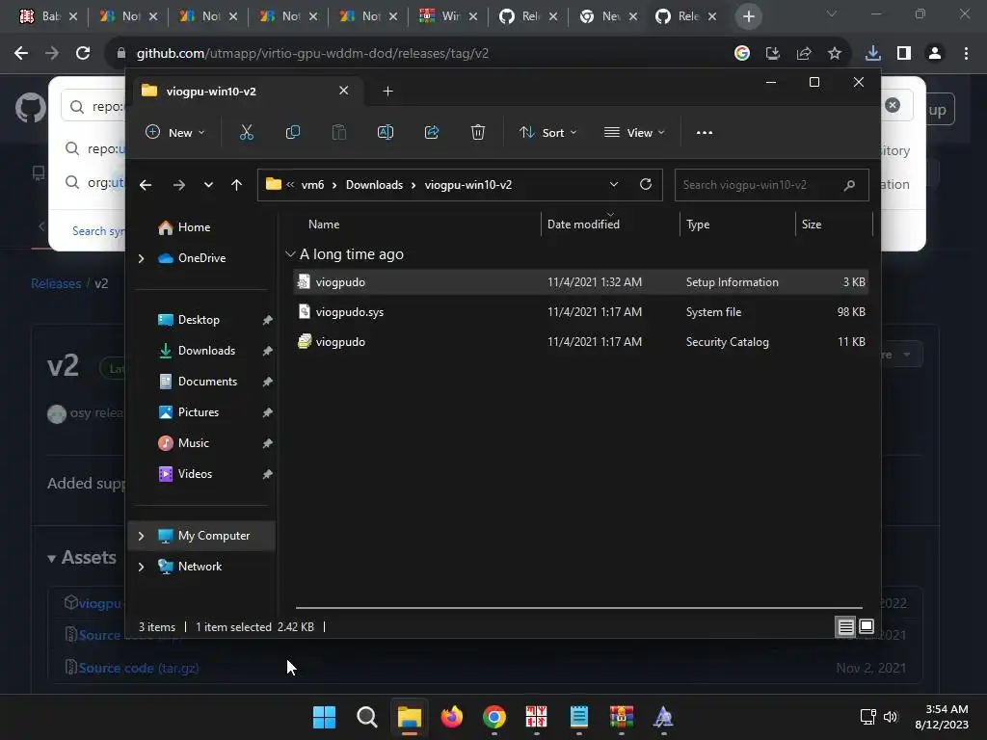The height and width of the screenshot is (740, 987).
Task: Refresh the viogpu-win10-v2 folder view
Action: point(645,184)
